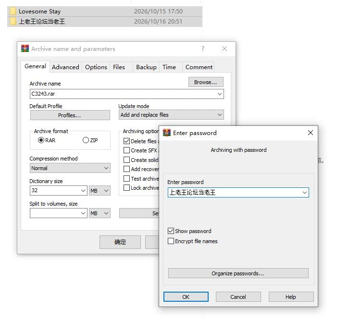Expand the Archive name dropdown

tap(220, 94)
